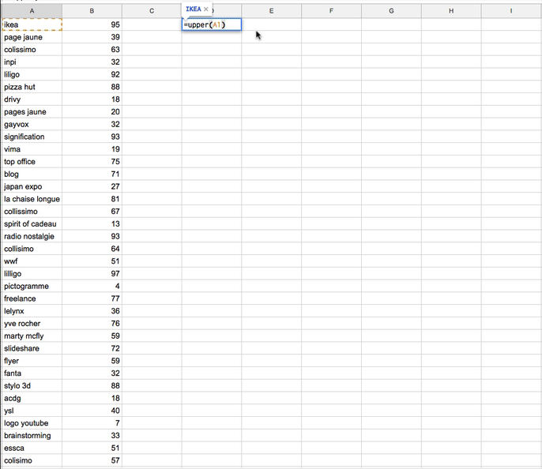This screenshot has width=542, height=469.
Task: Select column F header
Action: (x=331, y=11)
